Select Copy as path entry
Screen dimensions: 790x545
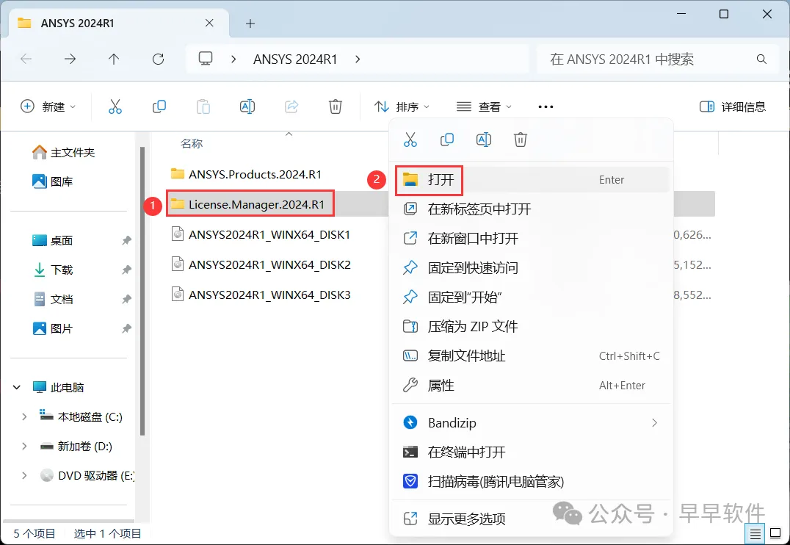532,356
